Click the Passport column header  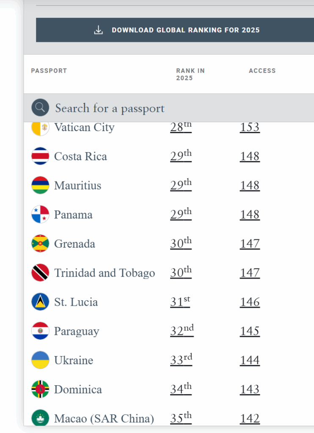[49, 71]
